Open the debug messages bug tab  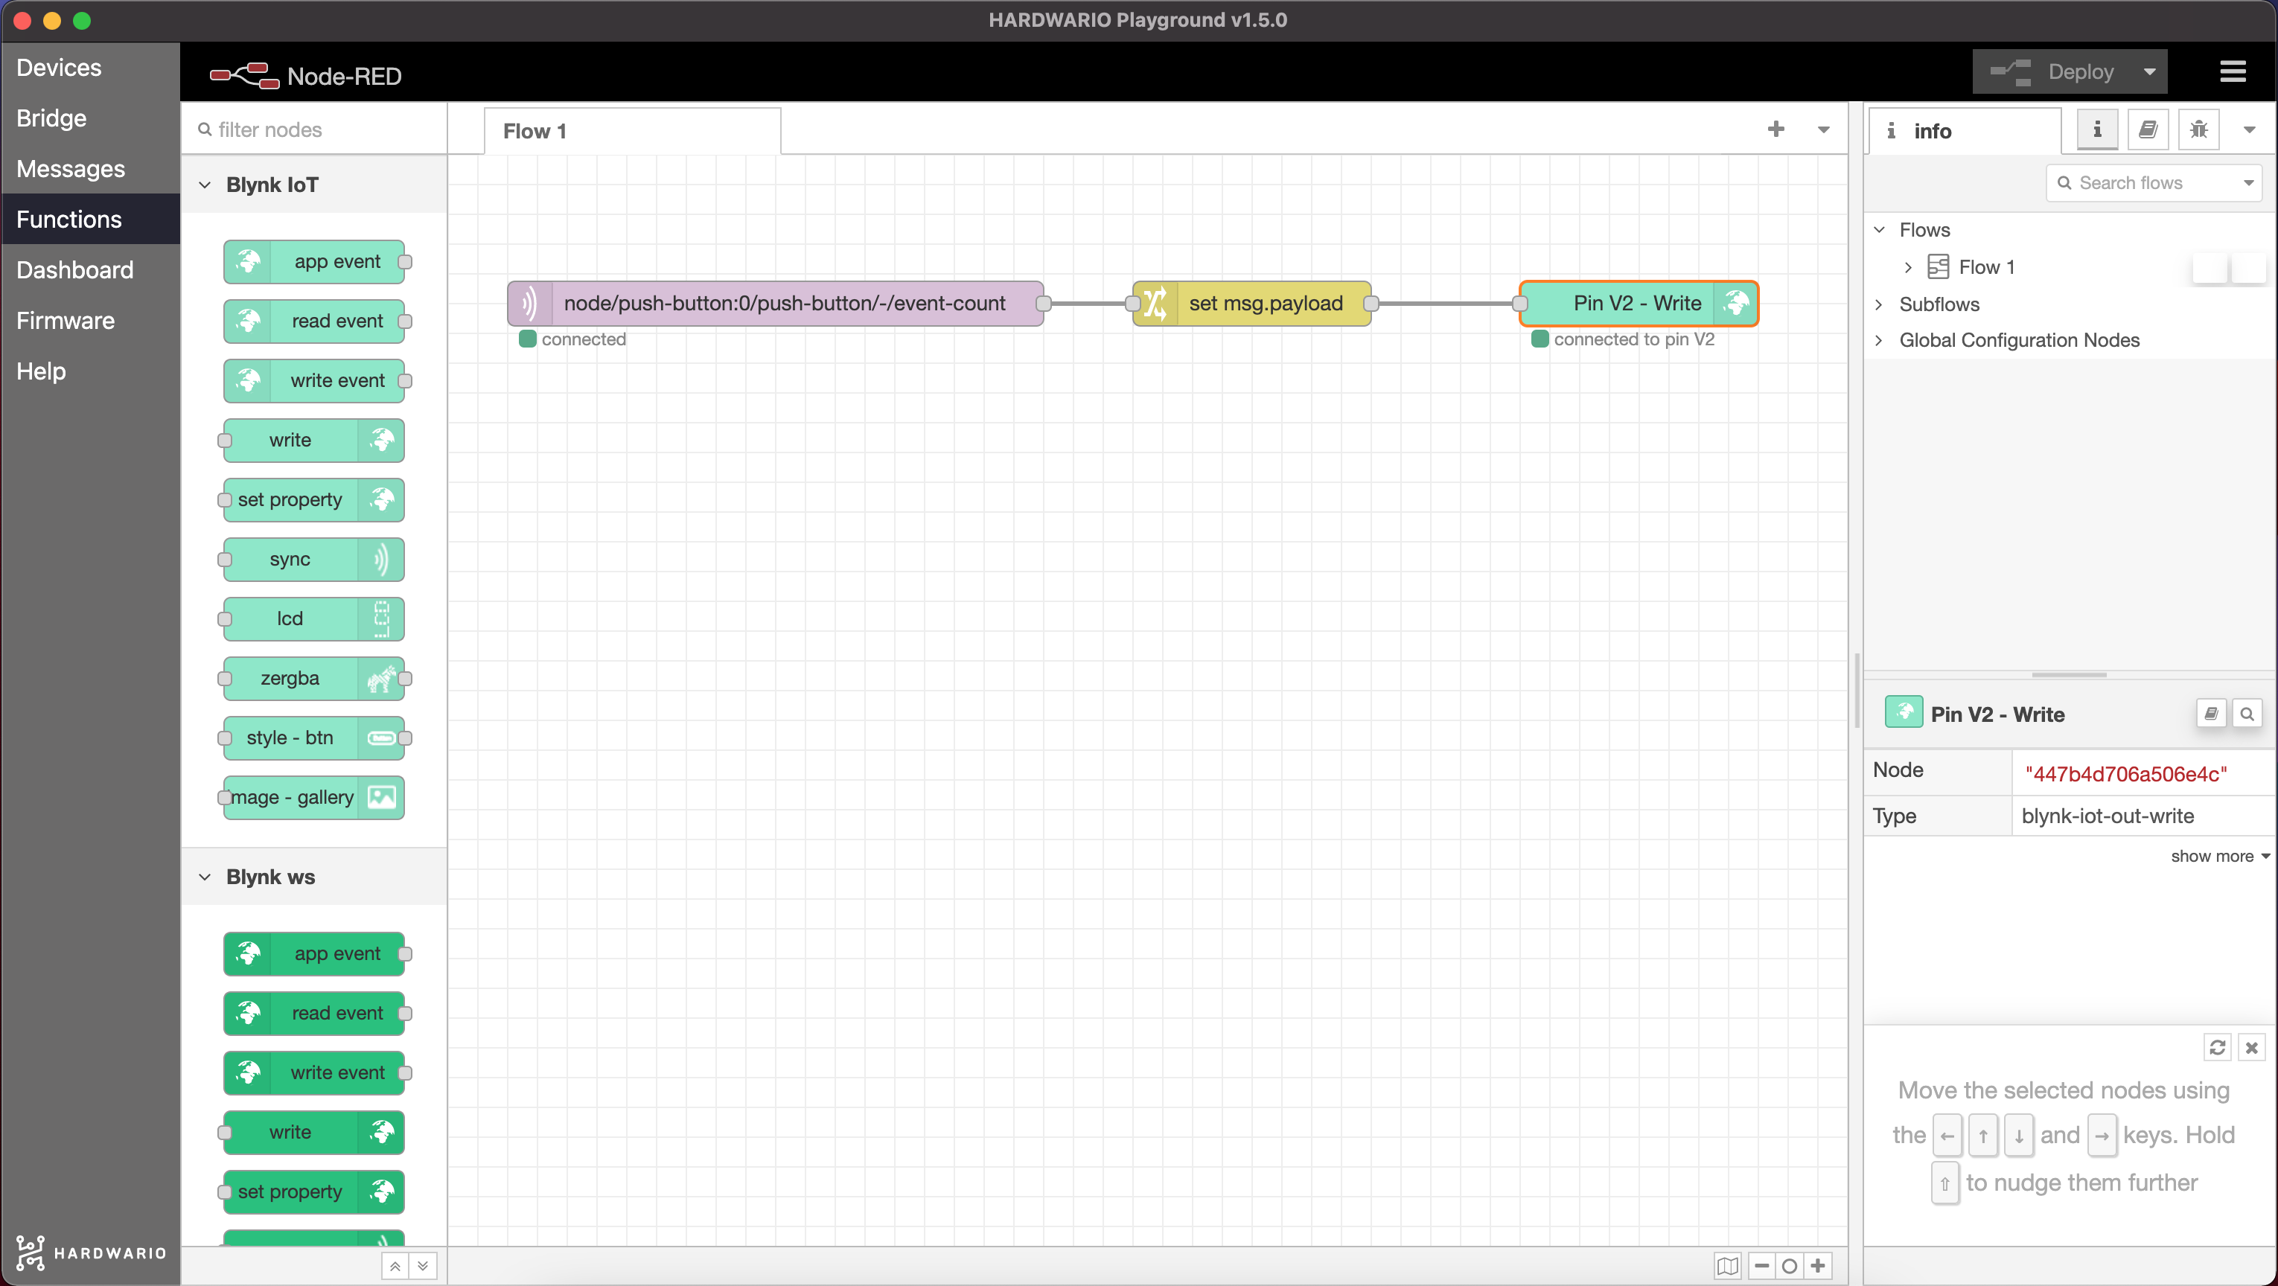pyautogui.click(x=2199, y=130)
